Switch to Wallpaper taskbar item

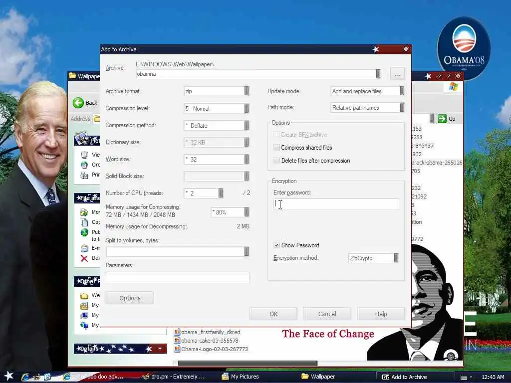point(323,377)
